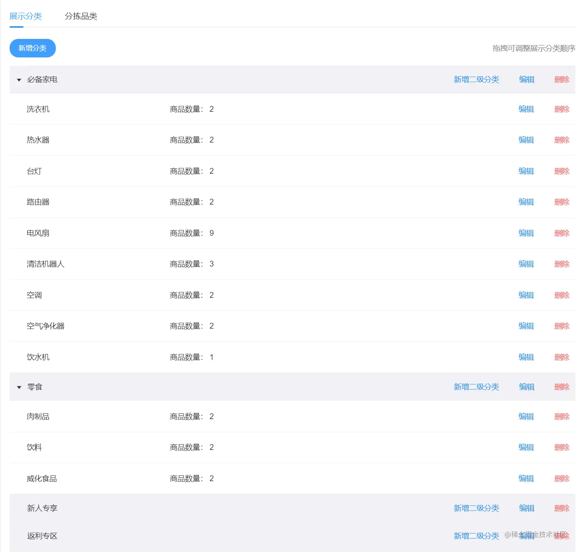Click the 威化食品 row name
The height and width of the screenshot is (552, 580).
click(42, 478)
